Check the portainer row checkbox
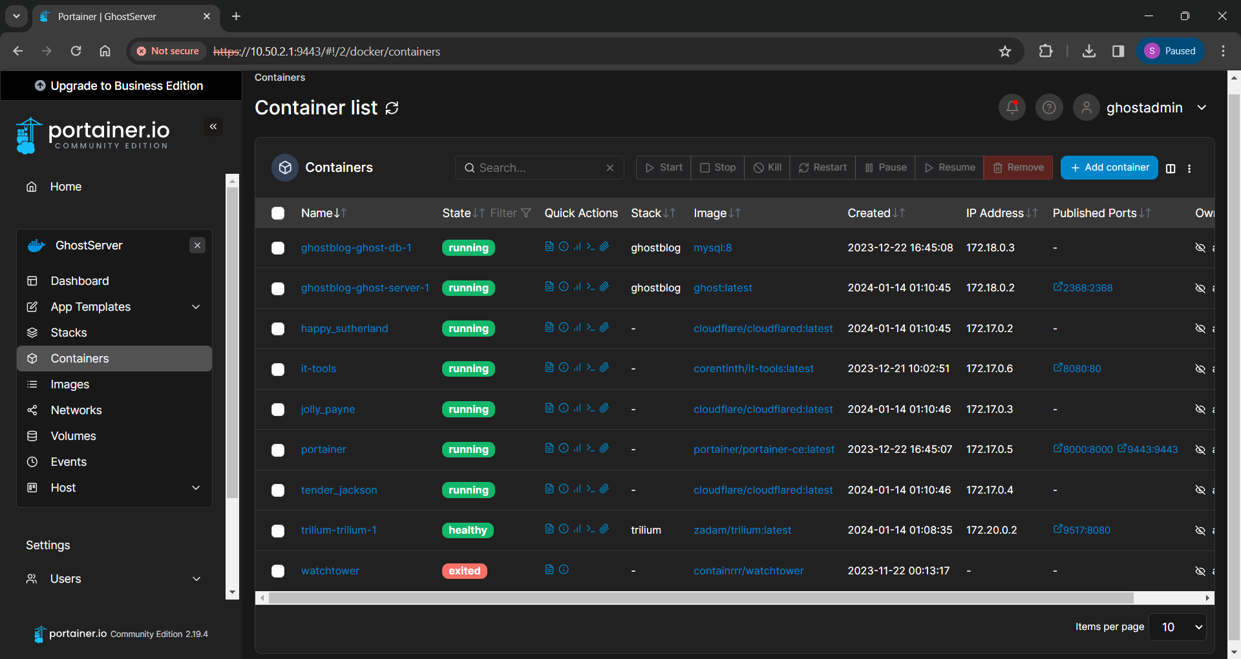Screen dimensions: 1241x659 click(278, 450)
